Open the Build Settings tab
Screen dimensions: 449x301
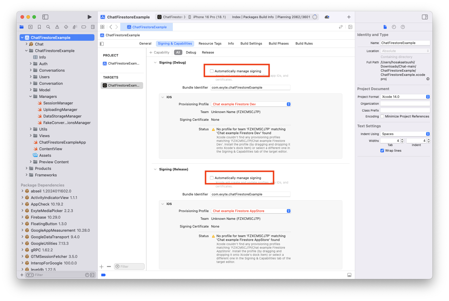pos(251,43)
